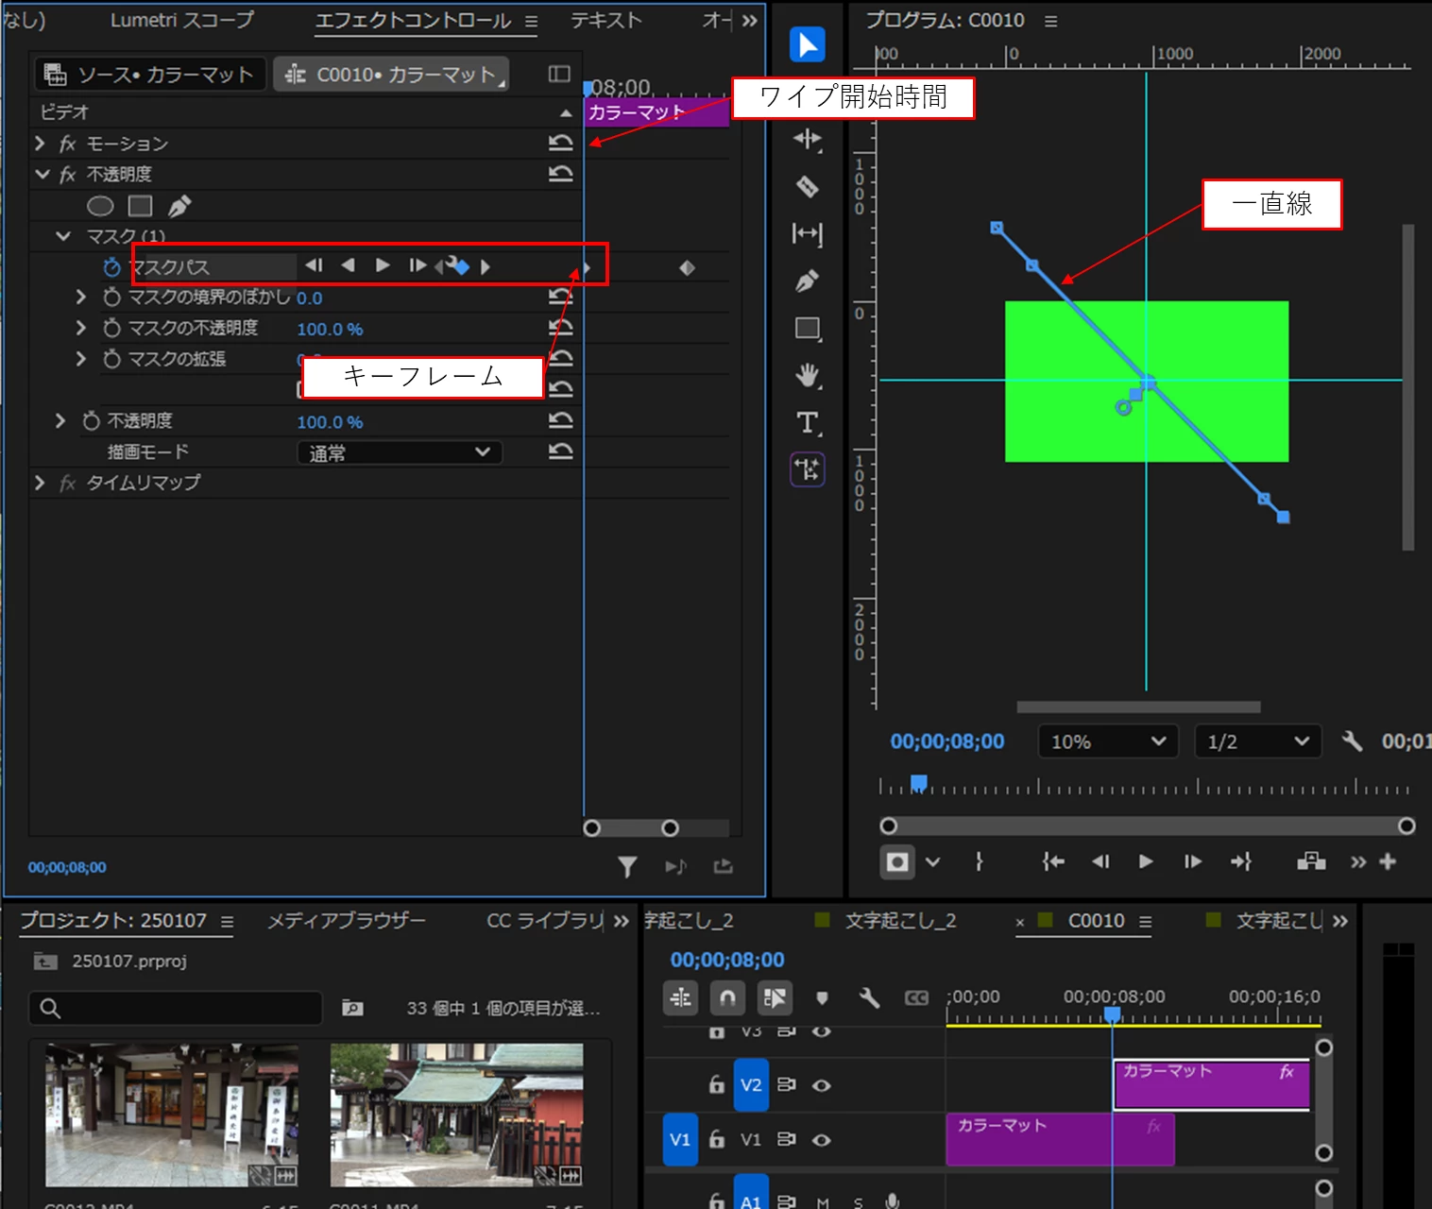Toggle マスクパス animation stopwatch
Image resolution: width=1432 pixels, height=1209 pixels.
tap(111, 267)
